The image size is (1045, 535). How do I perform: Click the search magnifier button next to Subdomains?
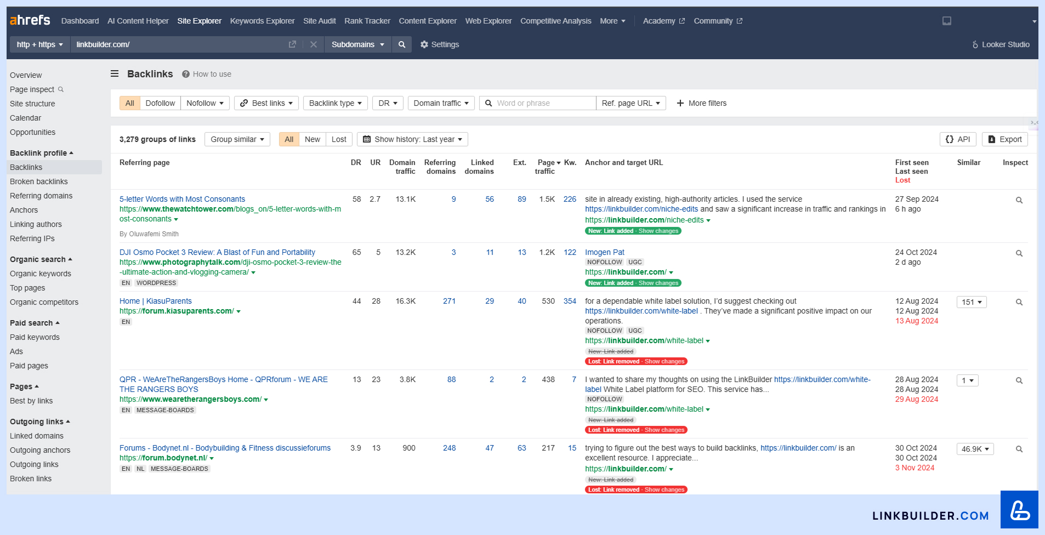coord(402,44)
